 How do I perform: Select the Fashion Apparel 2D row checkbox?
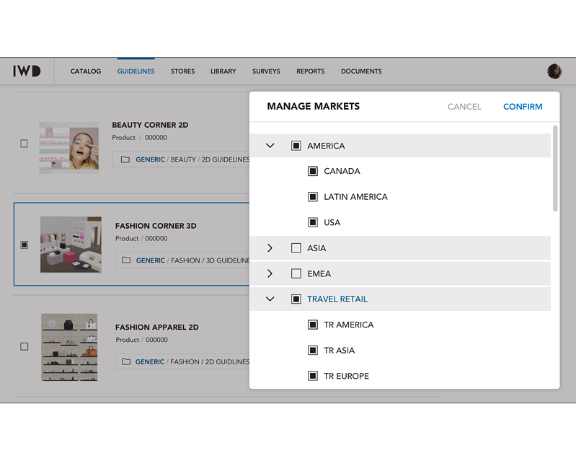click(x=25, y=346)
